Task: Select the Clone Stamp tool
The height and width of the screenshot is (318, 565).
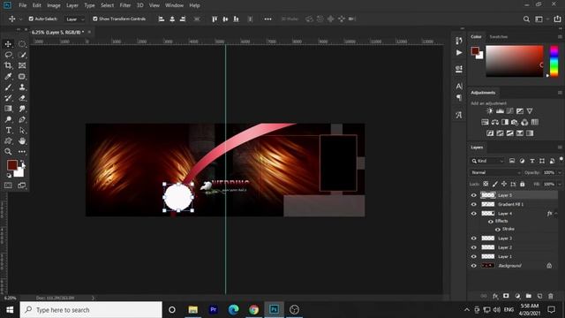Action: point(22,87)
